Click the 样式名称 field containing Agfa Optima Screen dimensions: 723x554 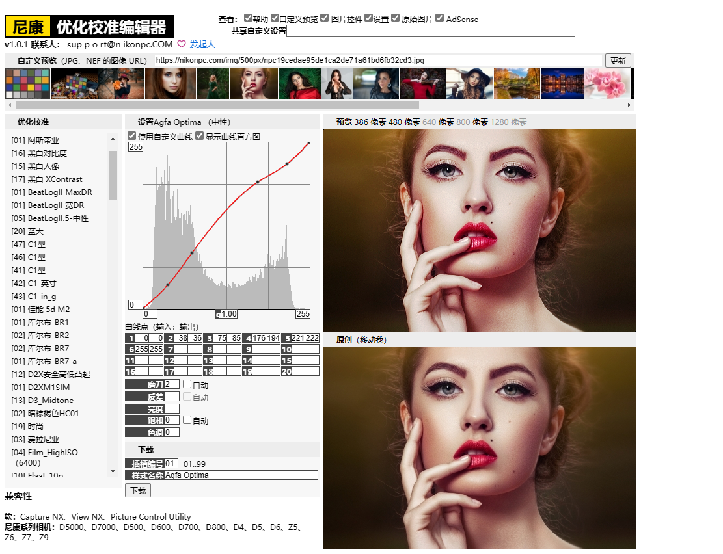[241, 475]
